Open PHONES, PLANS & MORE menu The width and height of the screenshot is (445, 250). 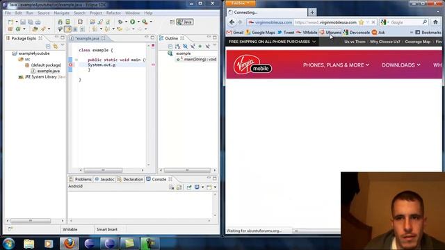(336, 65)
